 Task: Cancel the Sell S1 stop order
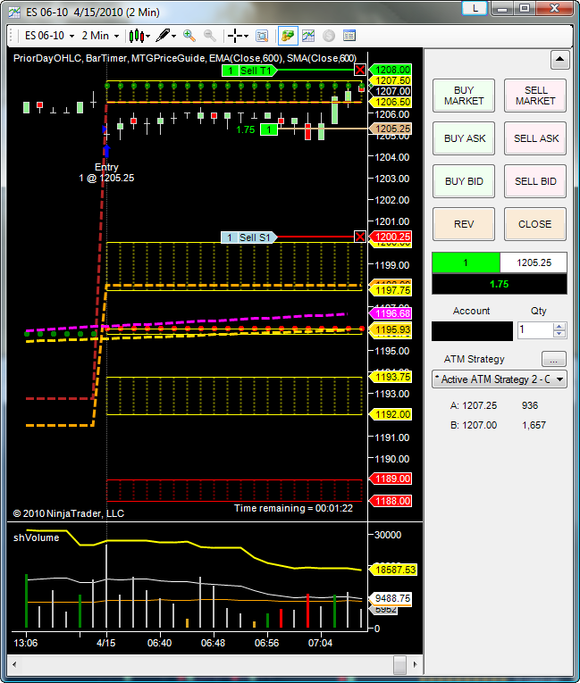tap(360, 237)
